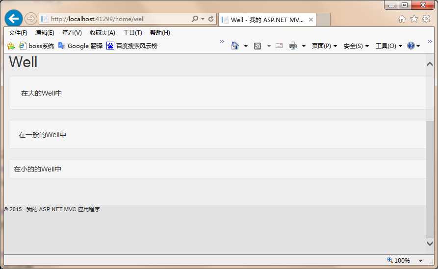
Task: Click the 在一般的Well中 text
Action: (43, 135)
